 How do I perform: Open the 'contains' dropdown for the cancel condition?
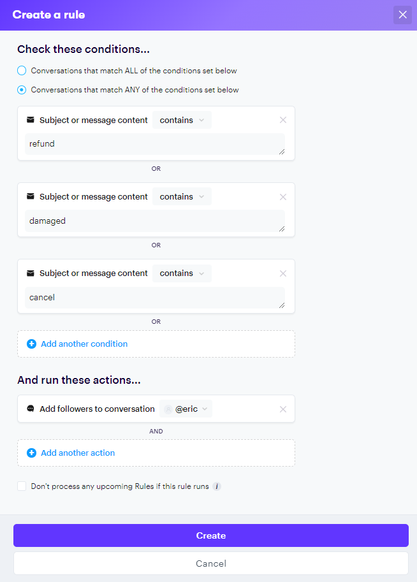pyautogui.click(x=182, y=273)
